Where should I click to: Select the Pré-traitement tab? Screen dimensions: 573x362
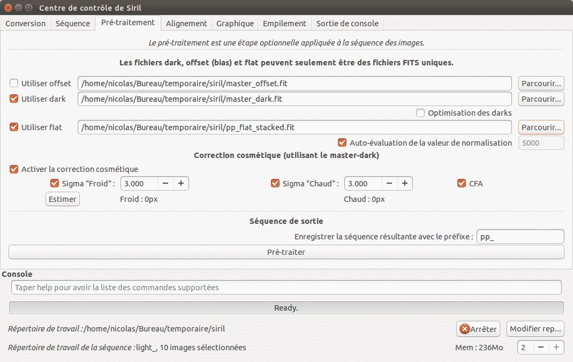(128, 22)
